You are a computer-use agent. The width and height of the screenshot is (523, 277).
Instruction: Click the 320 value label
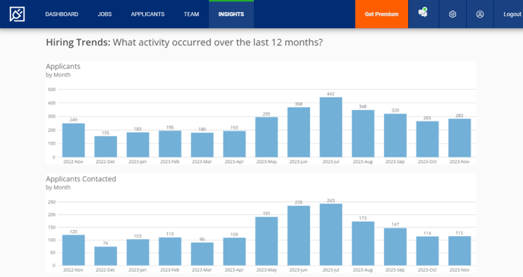[x=395, y=110]
